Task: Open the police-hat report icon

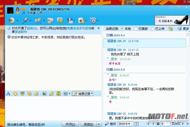Action: pyautogui.click(x=70, y=21)
